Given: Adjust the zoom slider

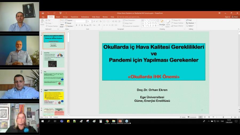Looking at the screenshot, I should [223, 117].
